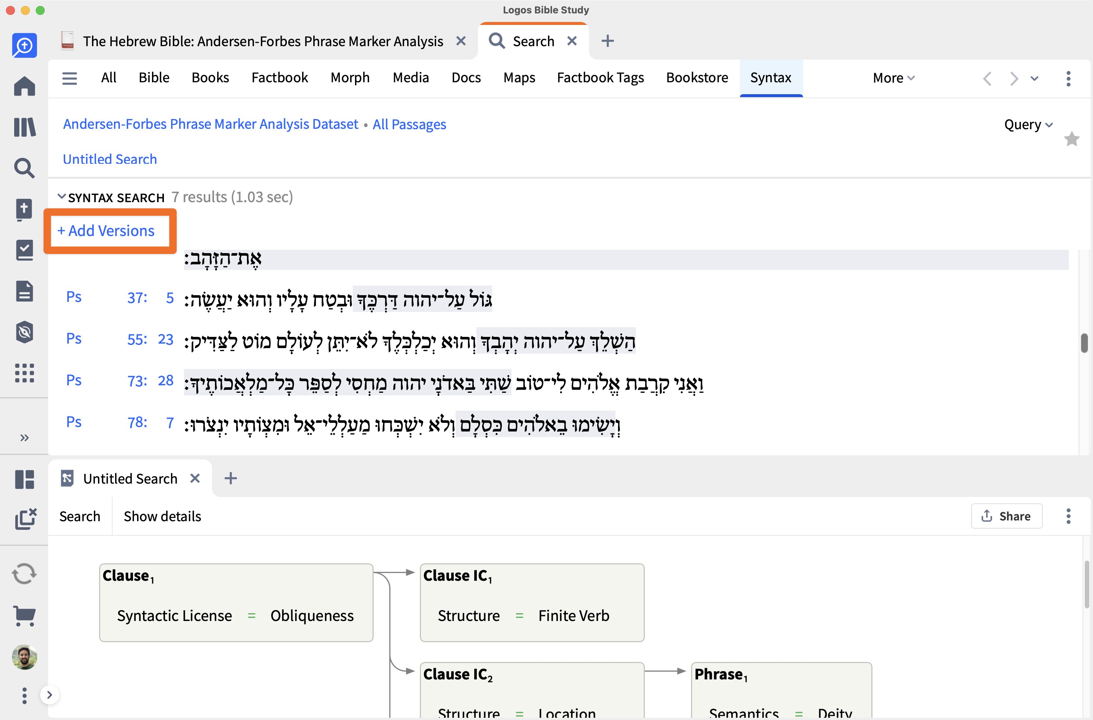
Task: Close the Search panel tab
Action: coord(572,41)
